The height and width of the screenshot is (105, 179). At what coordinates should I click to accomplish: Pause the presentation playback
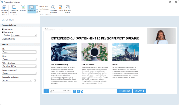(46, 91)
